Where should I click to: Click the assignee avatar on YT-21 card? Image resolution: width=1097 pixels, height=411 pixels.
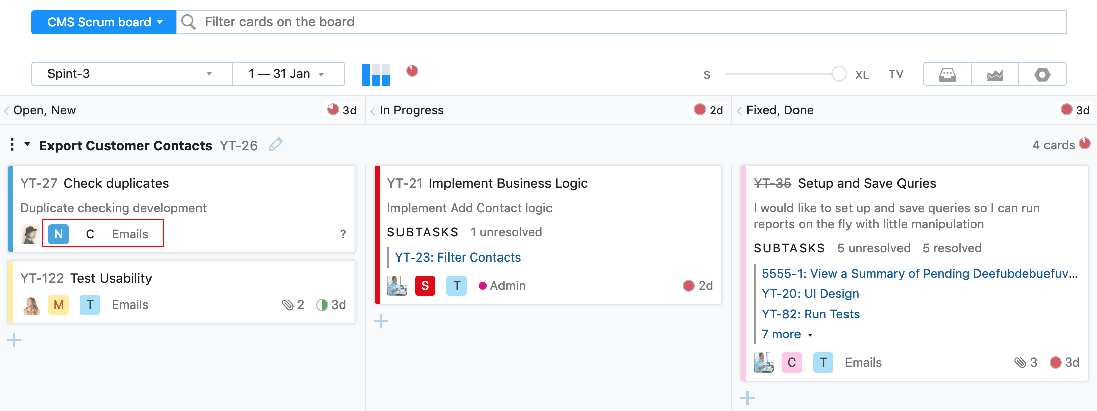(x=397, y=286)
